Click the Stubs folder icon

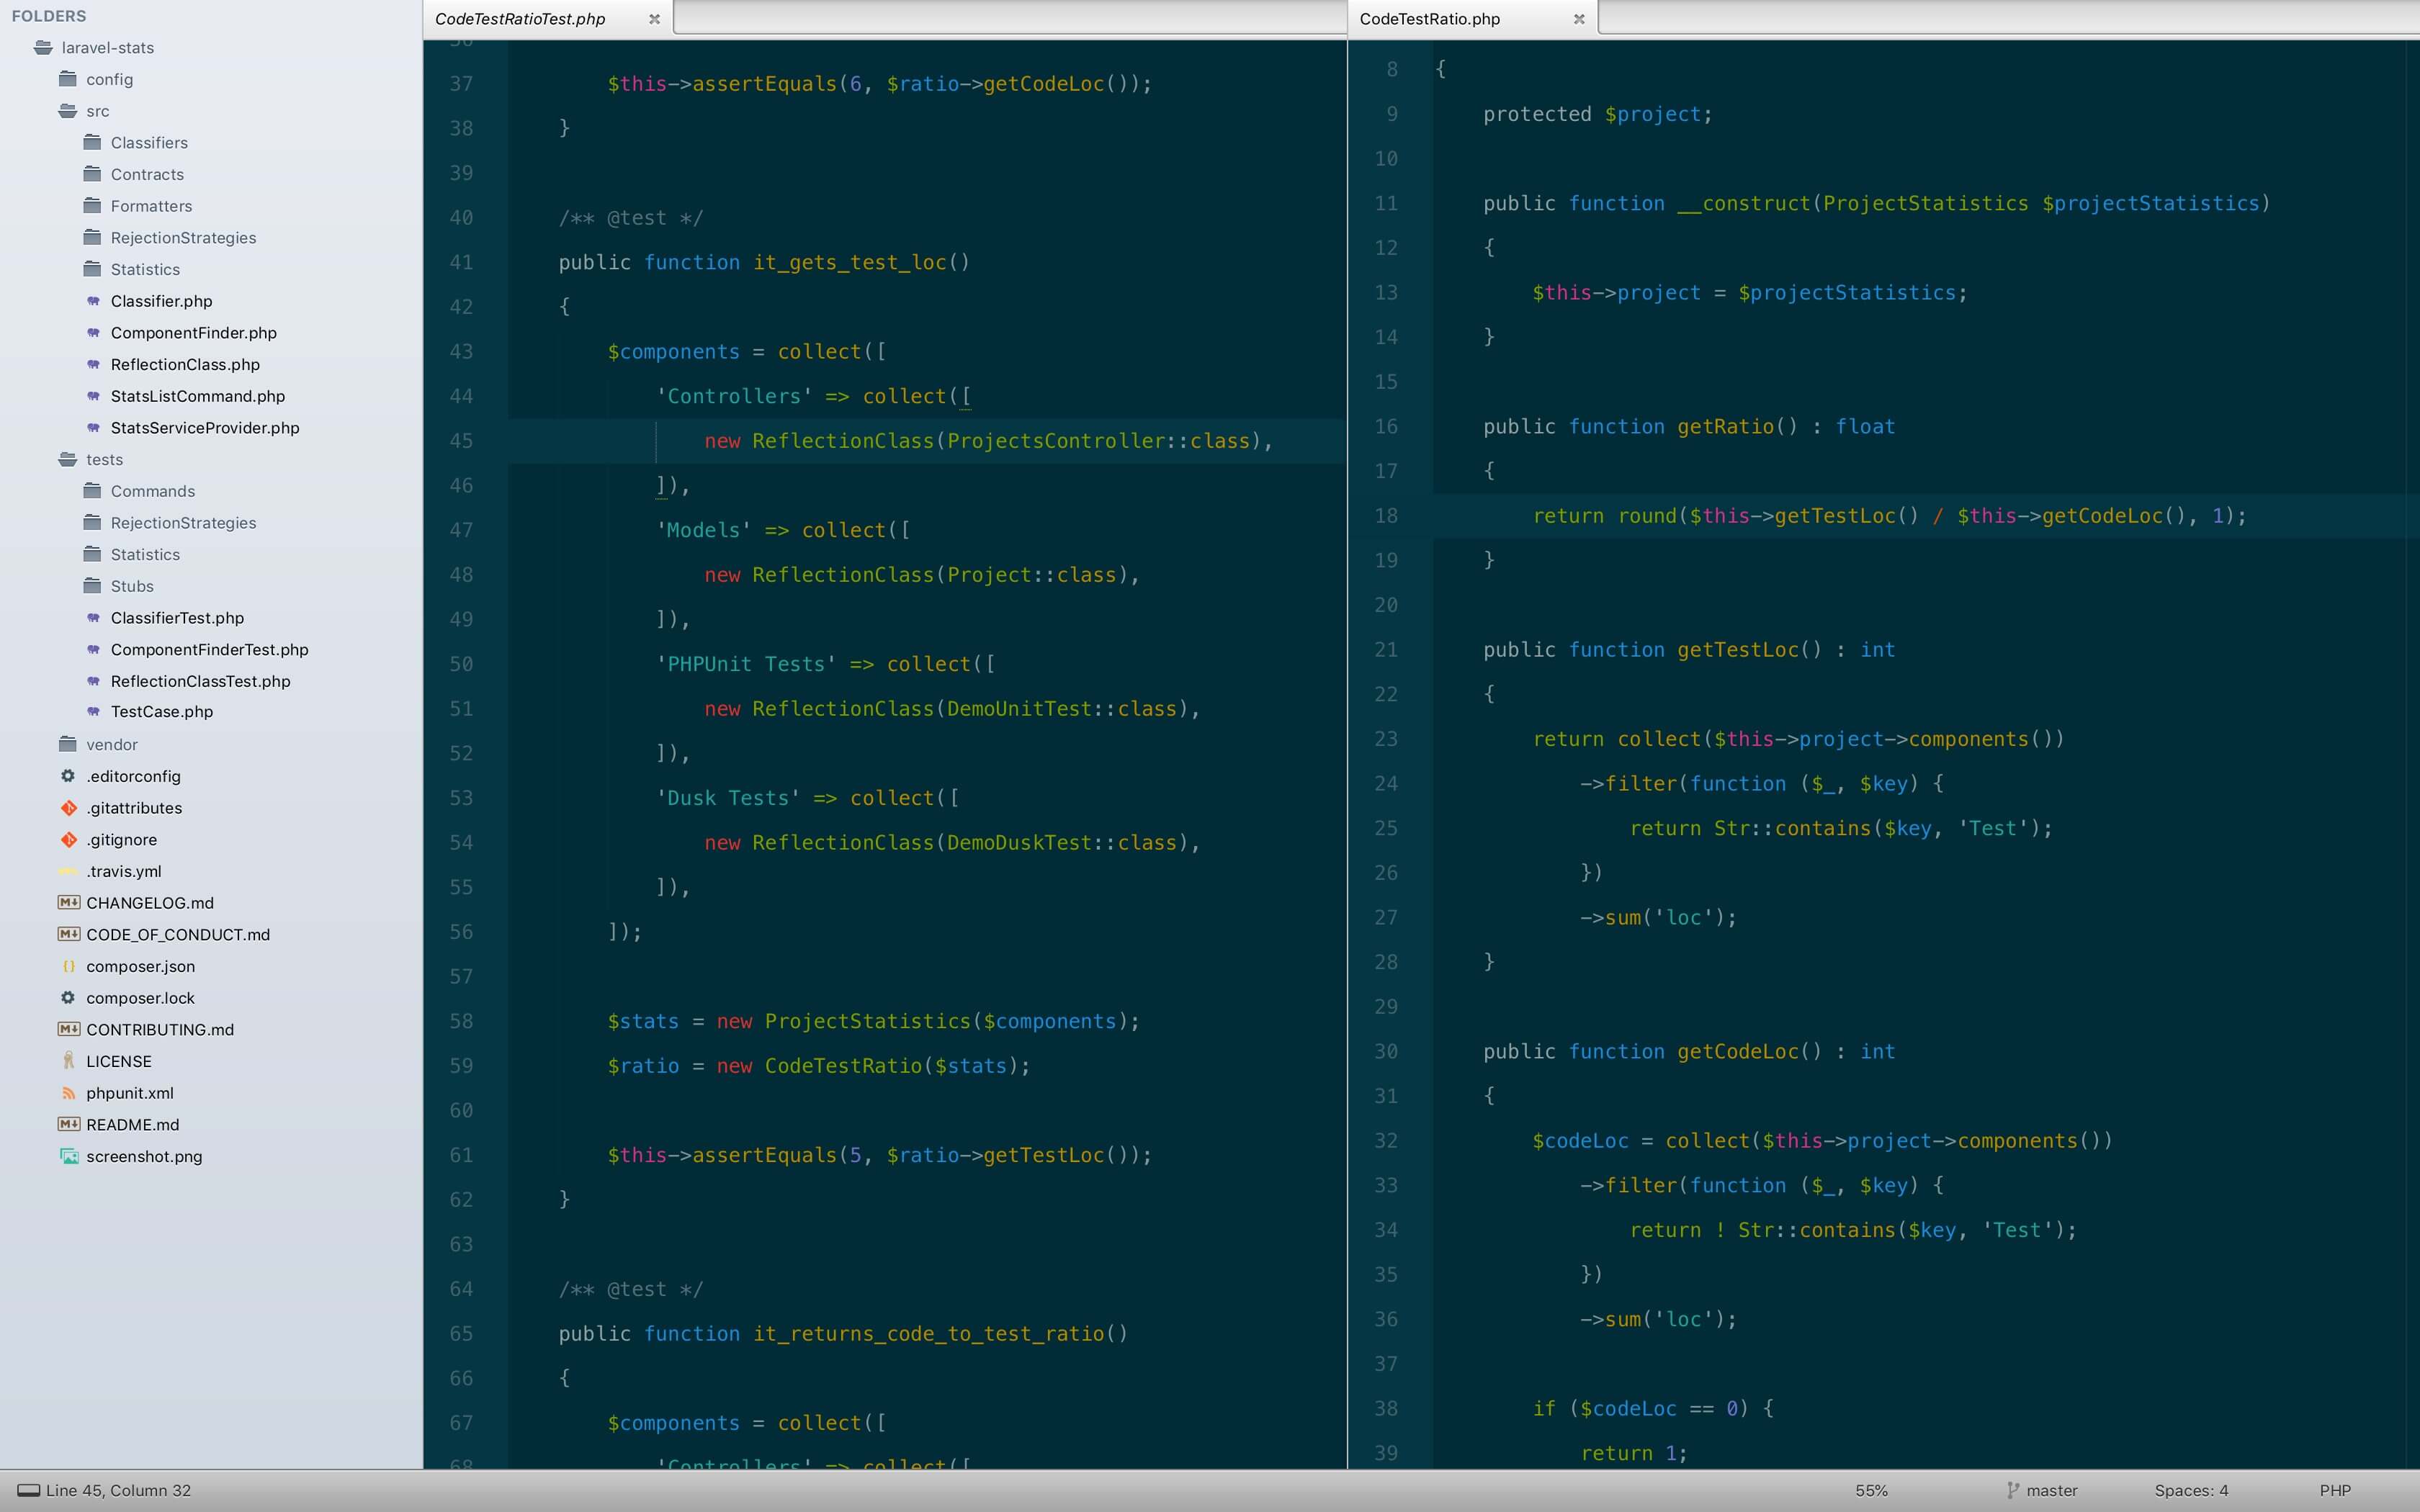click(93, 586)
